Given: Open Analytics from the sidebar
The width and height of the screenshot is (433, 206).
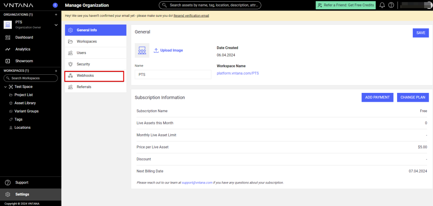Looking at the screenshot, I should (23, 49).
